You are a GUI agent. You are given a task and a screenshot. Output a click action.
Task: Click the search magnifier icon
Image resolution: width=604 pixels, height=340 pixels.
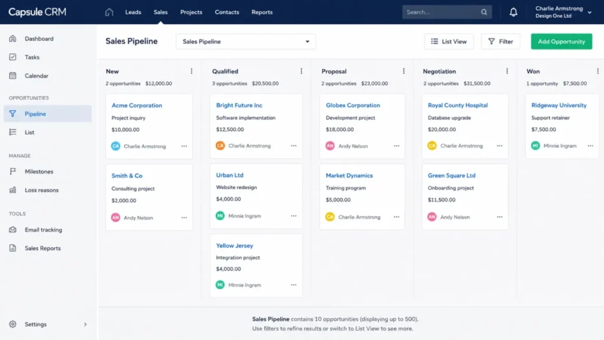click(484, 12)
